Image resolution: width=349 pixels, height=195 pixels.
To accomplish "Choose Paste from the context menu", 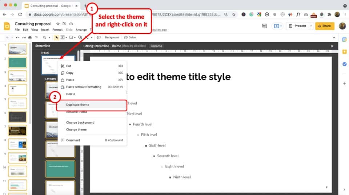I will [92, 80].
